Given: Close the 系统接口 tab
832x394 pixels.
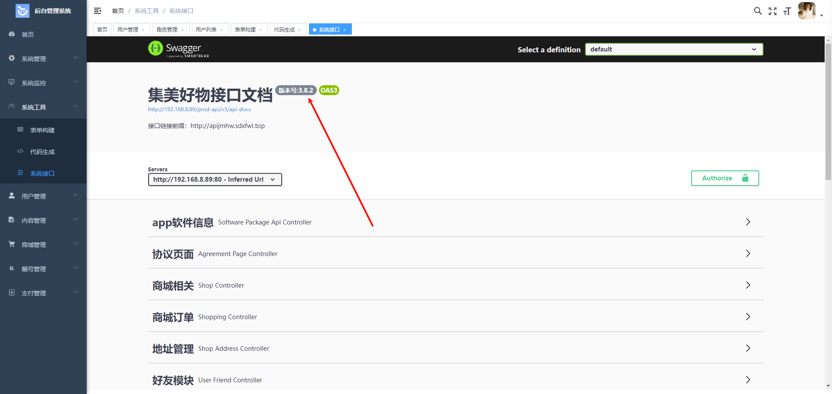Looking at the screenshot, I should 344,30.
